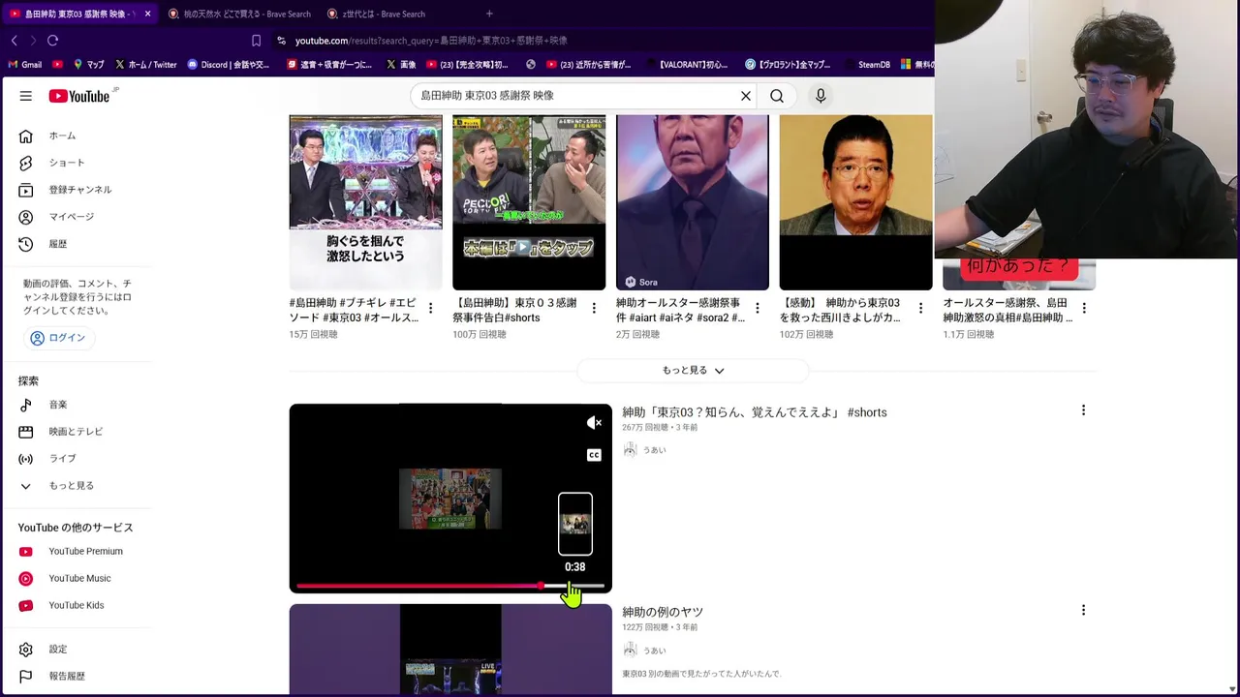This screenshot has height=697, width=1240.
Task: Open options menu for #島田紳助 #ブチギレ short
Action: (431, 308)
